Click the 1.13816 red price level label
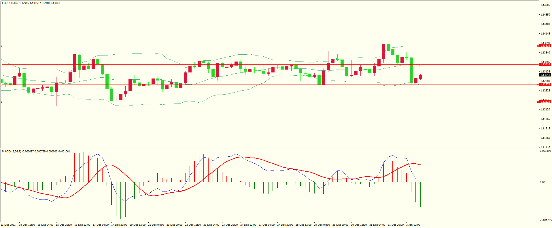The width and height of the screenshot is (552, 228). click(545, 46)
